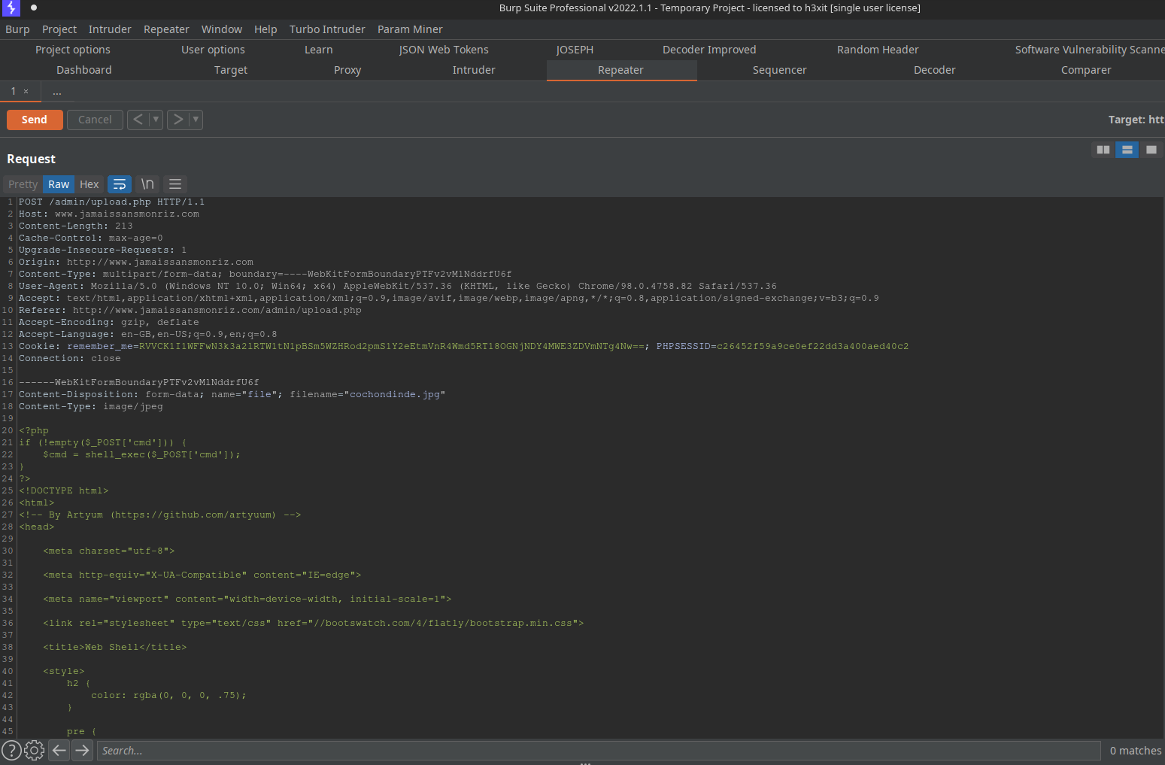The image size is (1165, 765).
Task: Open the JOSEPH tab
Action: [575, 50]
